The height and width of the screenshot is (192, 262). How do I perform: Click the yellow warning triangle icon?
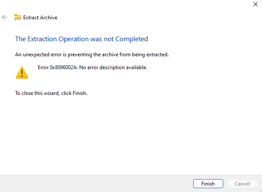(x=22, y=73)
